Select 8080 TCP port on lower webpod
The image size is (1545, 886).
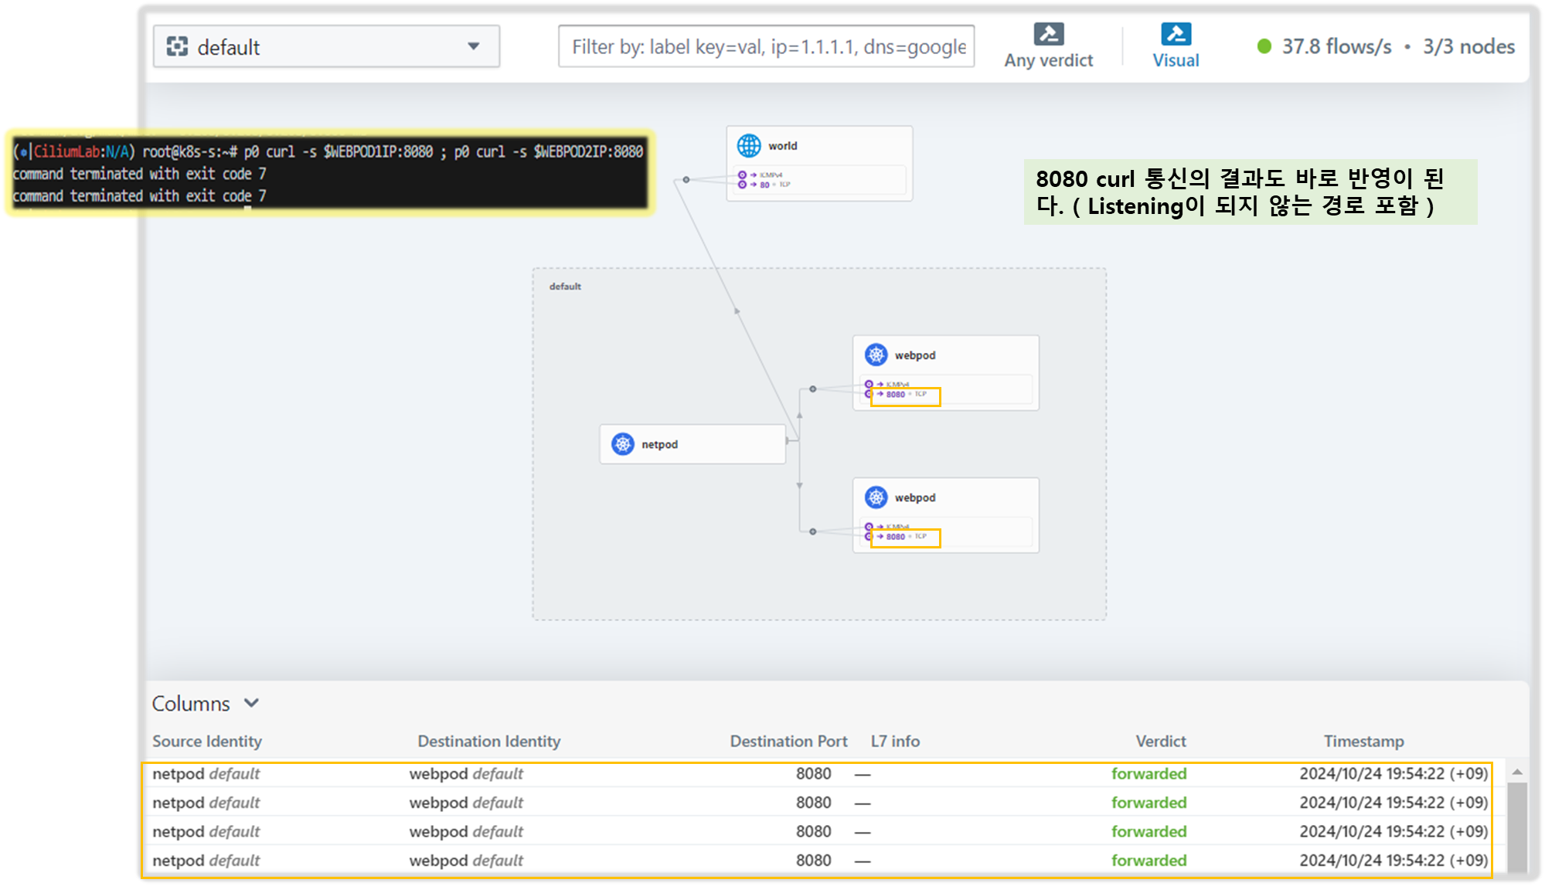tap(896, 537)
